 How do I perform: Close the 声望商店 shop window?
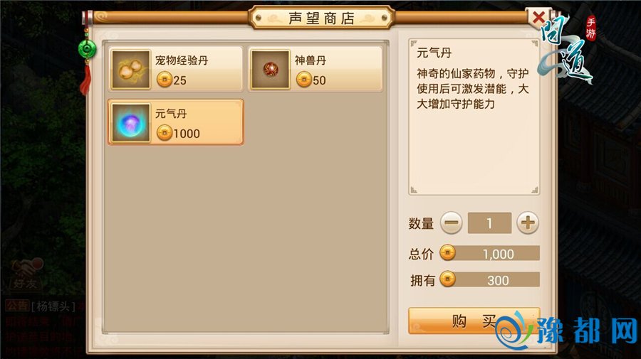pos(539,18)
